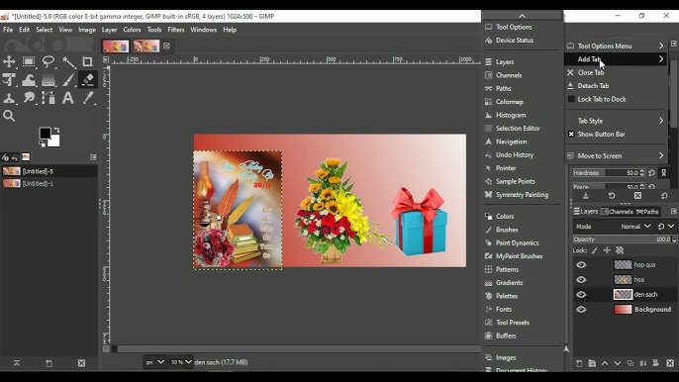Select the Rectangle Select tool
679x382 pixels.
[x=29, y=61]
